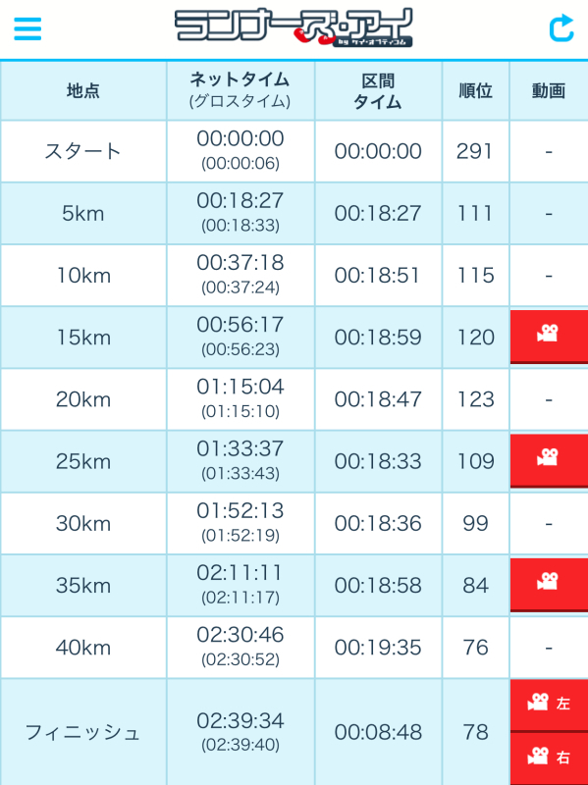Viewport: 588px width, 785px height.
Task: Select the 20km checkpoint cell
Action: click(x=83, y=399)
